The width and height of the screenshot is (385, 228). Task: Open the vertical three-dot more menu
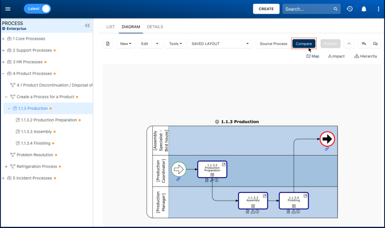(378, 9)
